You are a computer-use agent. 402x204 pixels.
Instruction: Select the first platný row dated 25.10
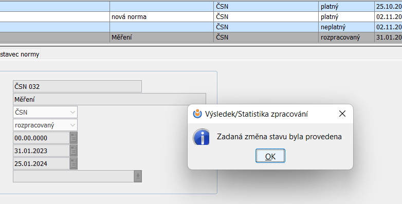click(201, 6)
